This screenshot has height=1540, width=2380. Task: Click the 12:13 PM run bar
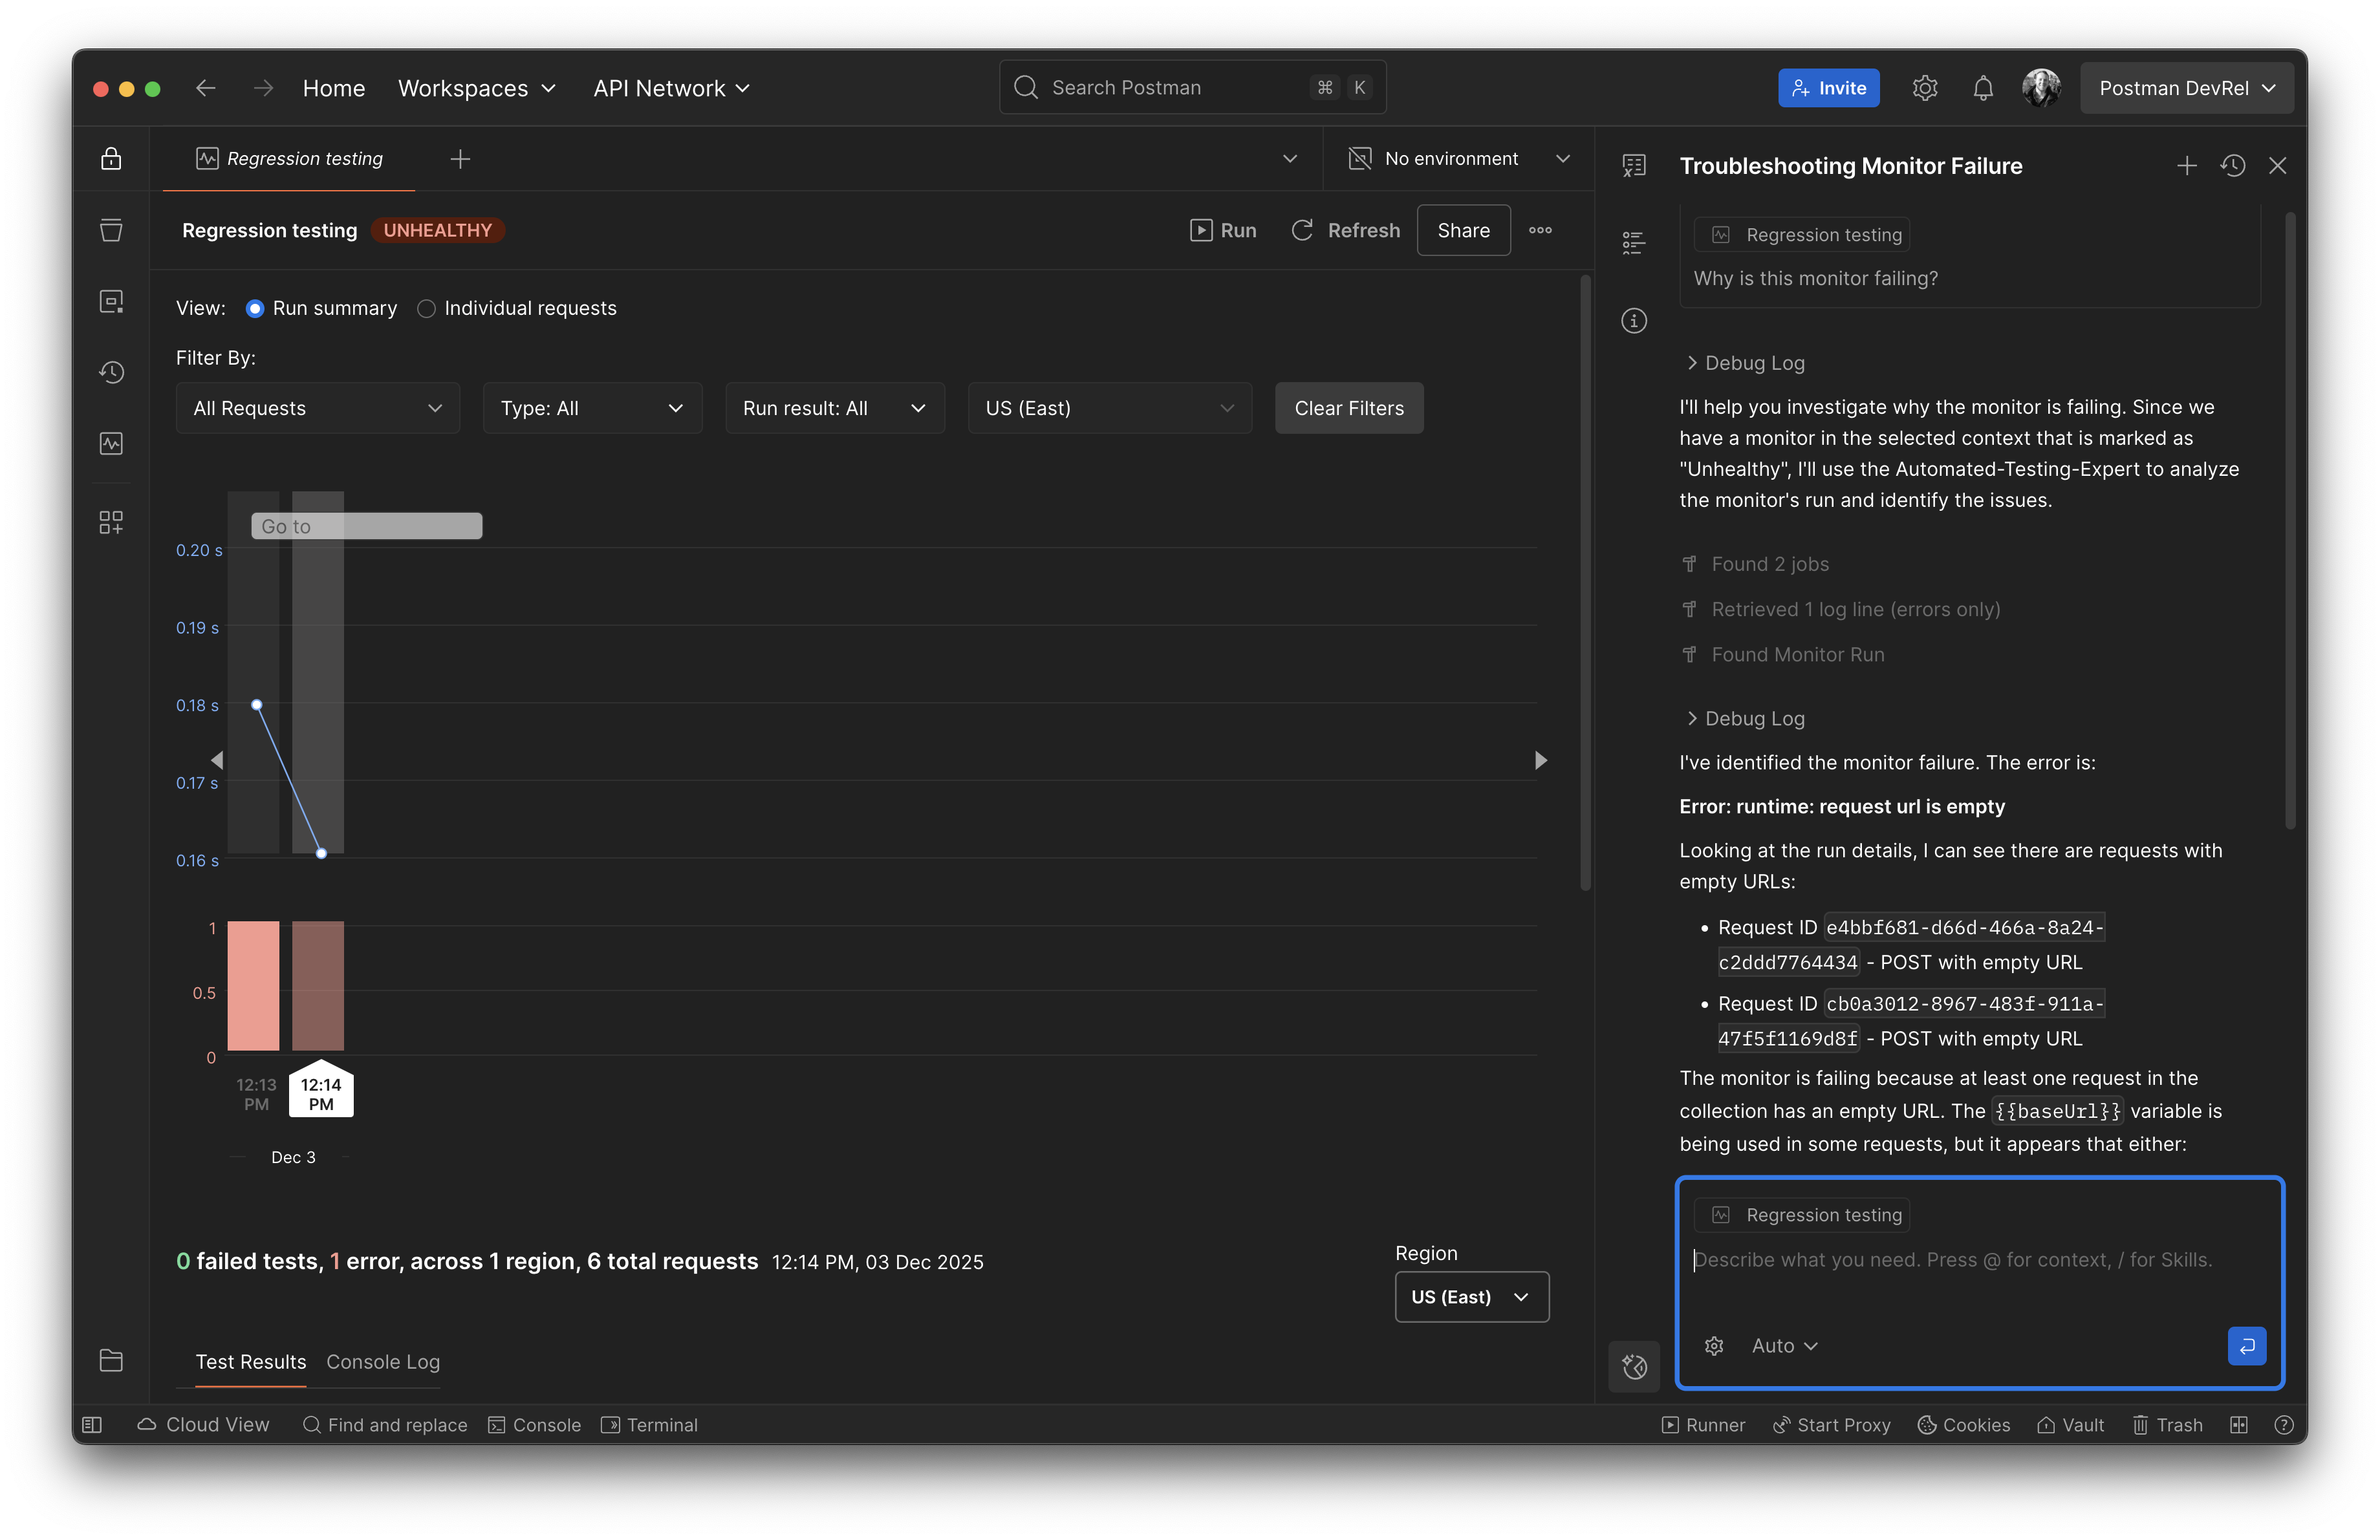[x=254, y=985]
